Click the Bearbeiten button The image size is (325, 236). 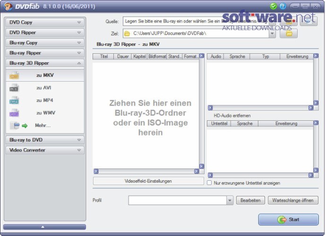[x=250, y=201]
